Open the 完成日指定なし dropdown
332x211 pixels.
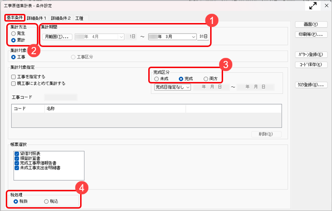coord(188,87)
